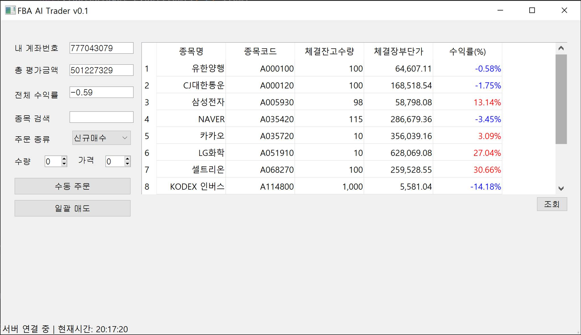This screenshot has height=335, width=581.
Task: Select row header 2 in the table
Action: [x=149, y=85]
